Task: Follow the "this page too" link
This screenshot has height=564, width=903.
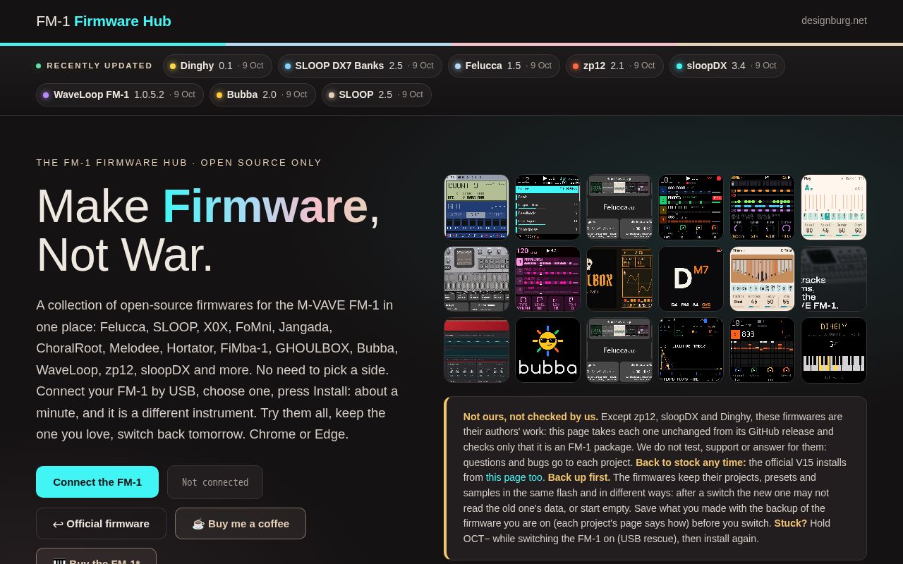Action: (515, 477)
